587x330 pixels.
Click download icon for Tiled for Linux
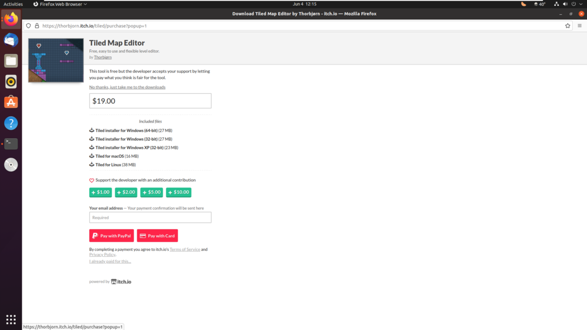92,165
